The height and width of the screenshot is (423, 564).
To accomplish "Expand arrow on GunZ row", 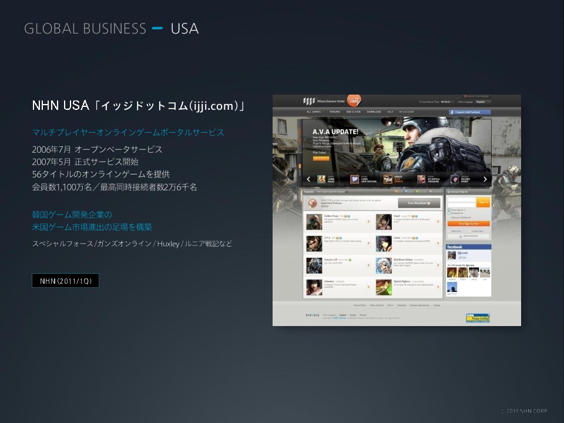I will point(438,221).
